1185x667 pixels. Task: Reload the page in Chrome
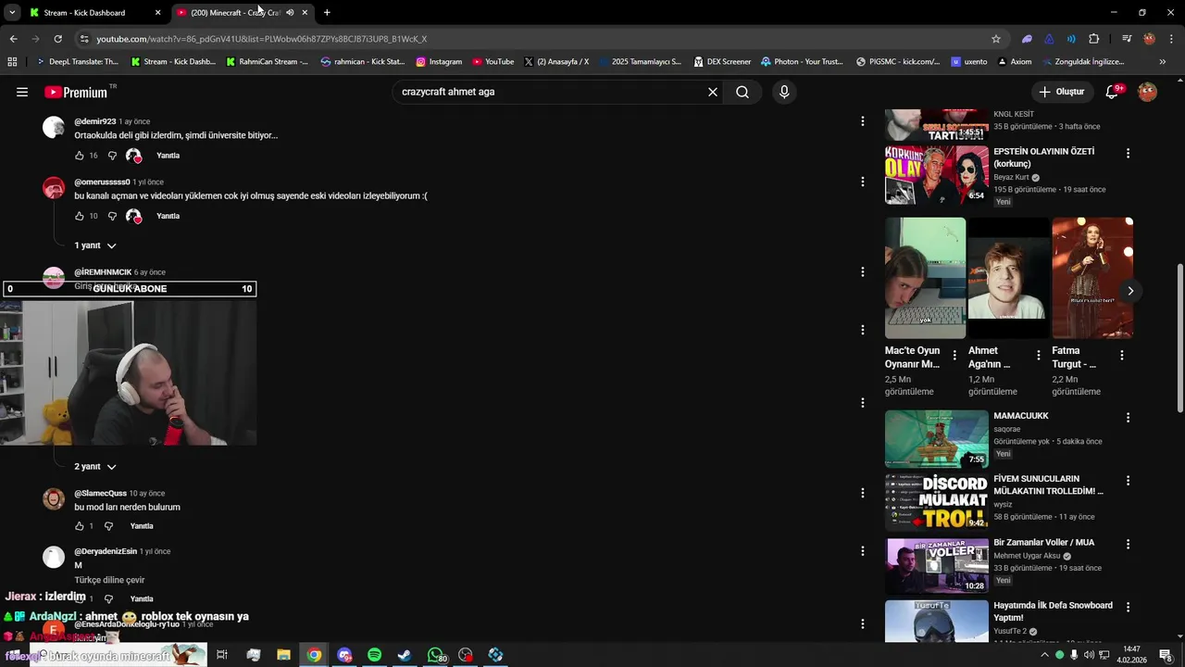(x=57, y=39)
